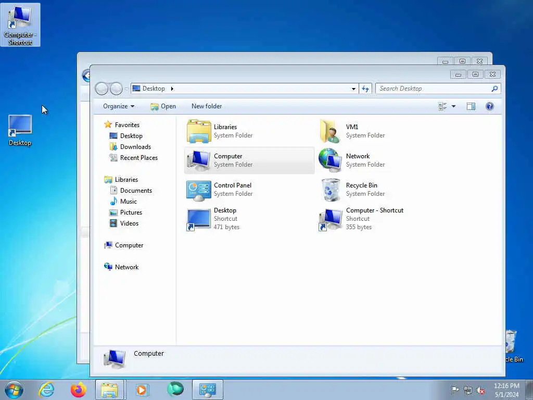
Task: Open Videos library in navigation pane
Action: tap(129, 223)
